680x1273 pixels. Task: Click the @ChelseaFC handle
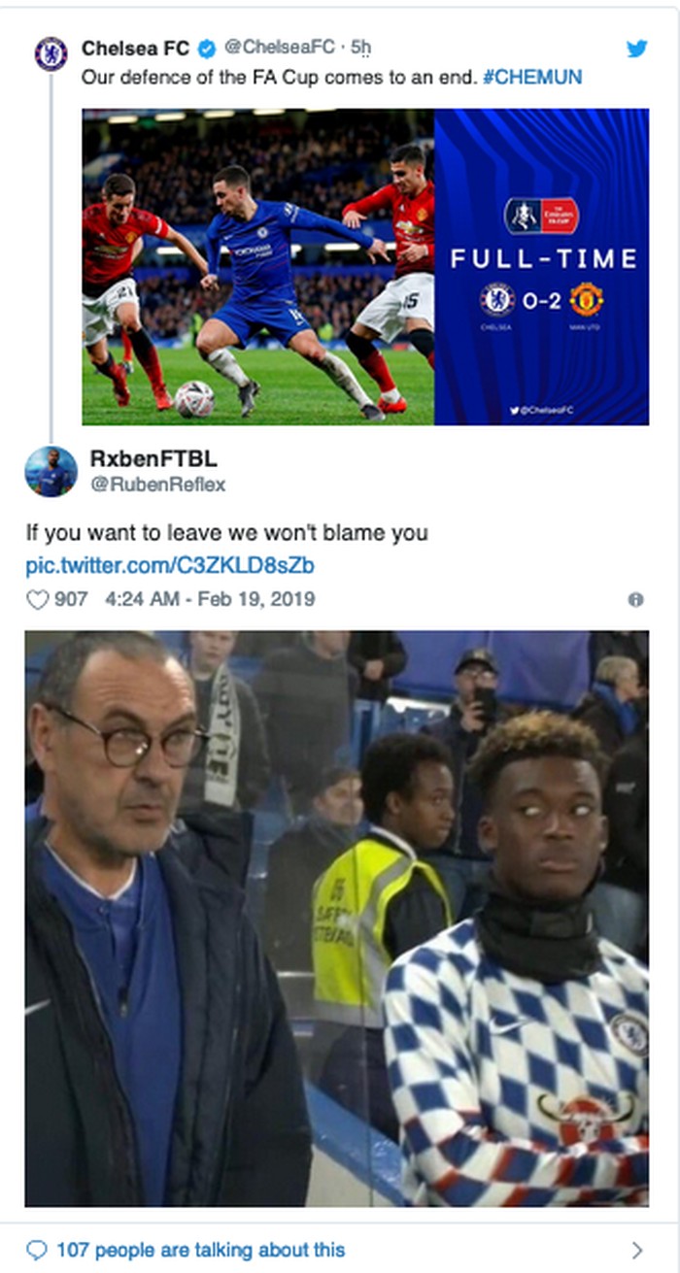coord(280,48)
